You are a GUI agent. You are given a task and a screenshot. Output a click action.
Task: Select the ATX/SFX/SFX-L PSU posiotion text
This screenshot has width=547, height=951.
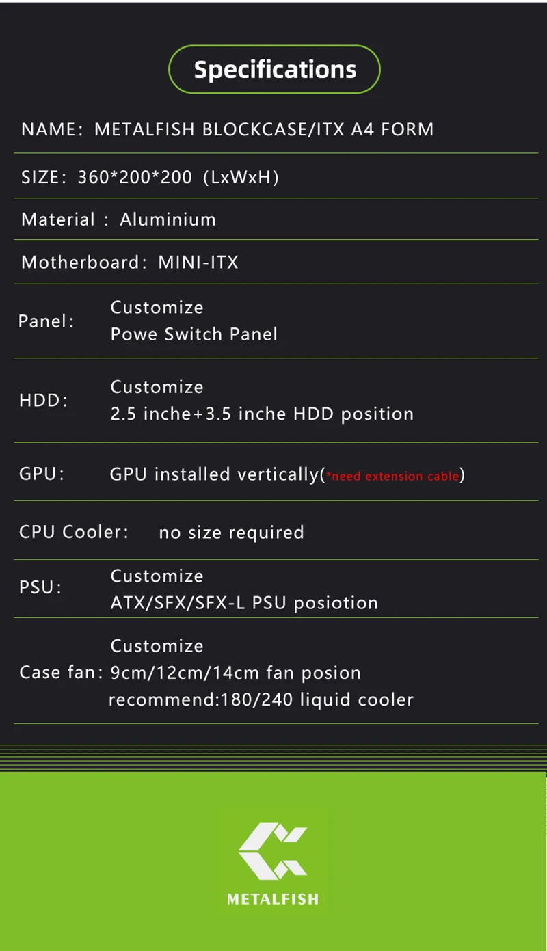click(x=244, y=603)
